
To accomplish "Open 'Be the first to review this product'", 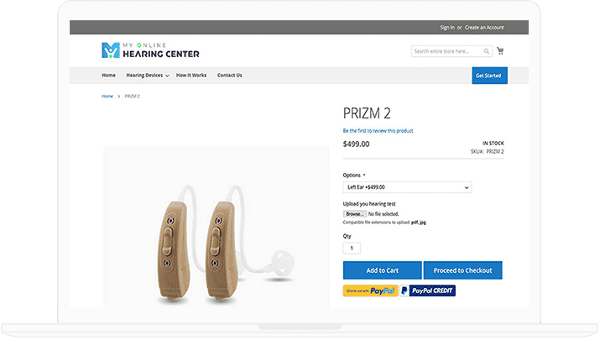I will pyautogui.click(x=378, y=131).
